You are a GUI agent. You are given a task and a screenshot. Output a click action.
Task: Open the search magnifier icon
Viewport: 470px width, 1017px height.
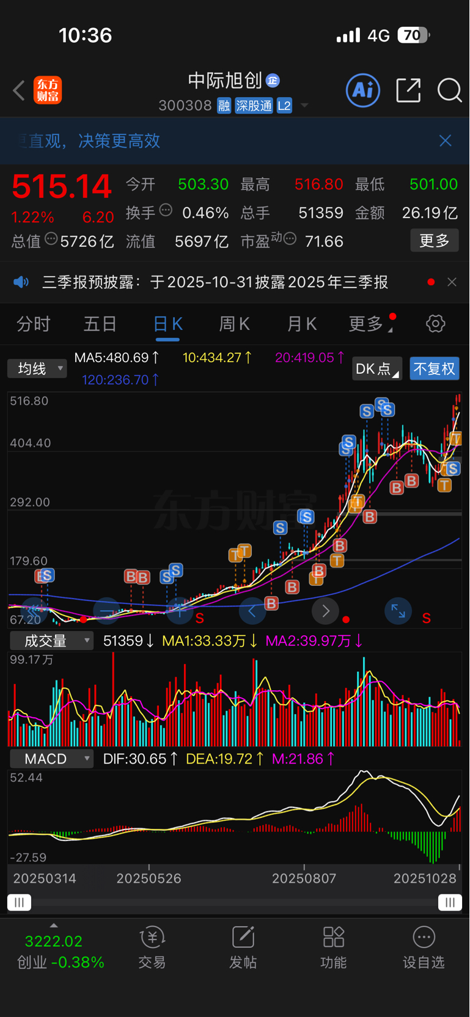(449, 90)
